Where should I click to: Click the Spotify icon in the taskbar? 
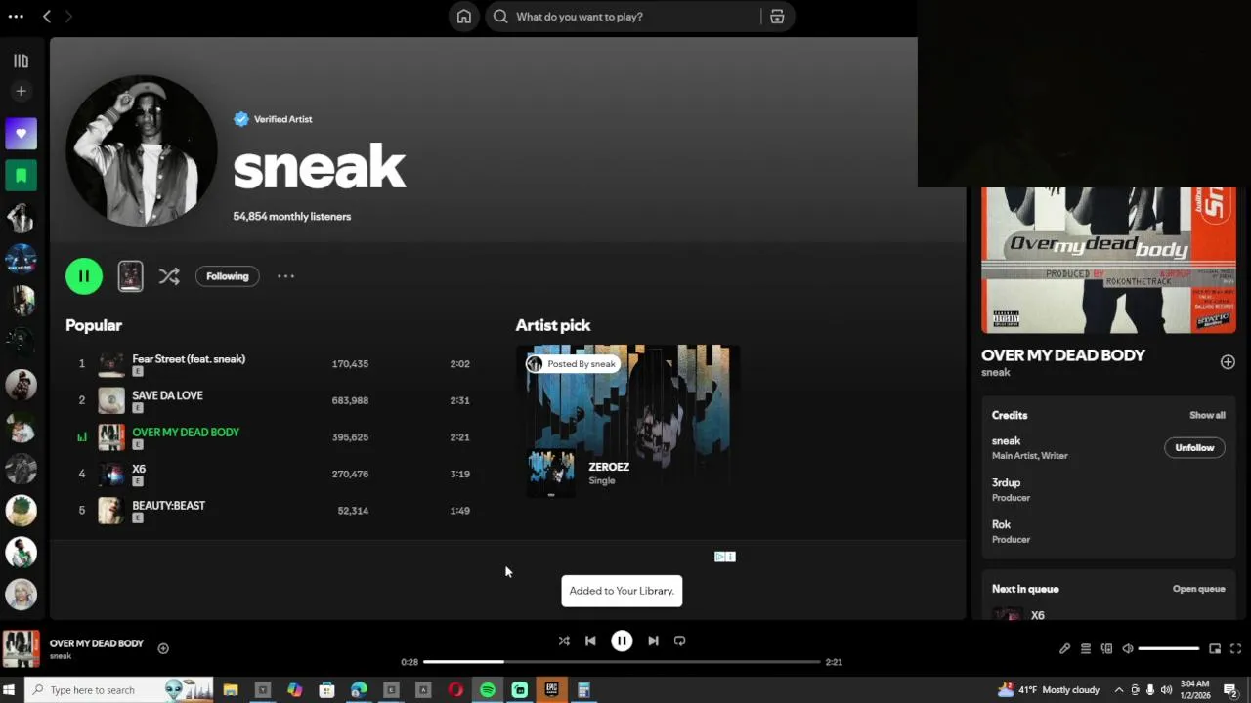pos(488,690)
